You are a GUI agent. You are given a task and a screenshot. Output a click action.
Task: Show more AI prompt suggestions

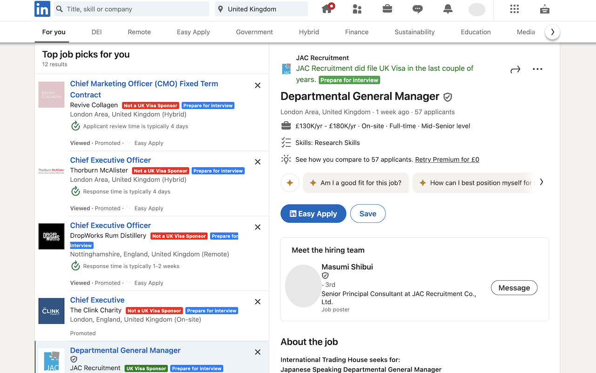point(541,182)
